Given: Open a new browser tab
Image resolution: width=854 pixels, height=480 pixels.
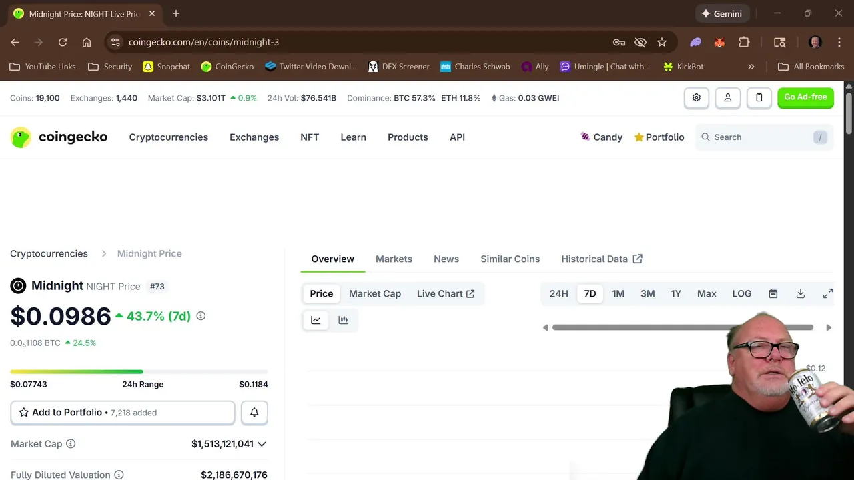Looking at the screenshot, I should coord(176,13).
